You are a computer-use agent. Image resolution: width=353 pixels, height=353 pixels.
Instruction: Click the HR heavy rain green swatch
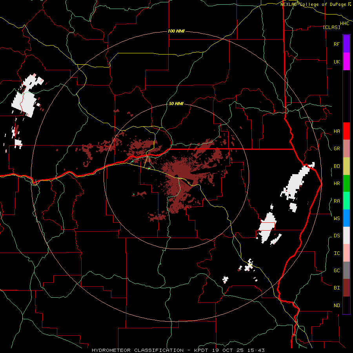(346, 184)
